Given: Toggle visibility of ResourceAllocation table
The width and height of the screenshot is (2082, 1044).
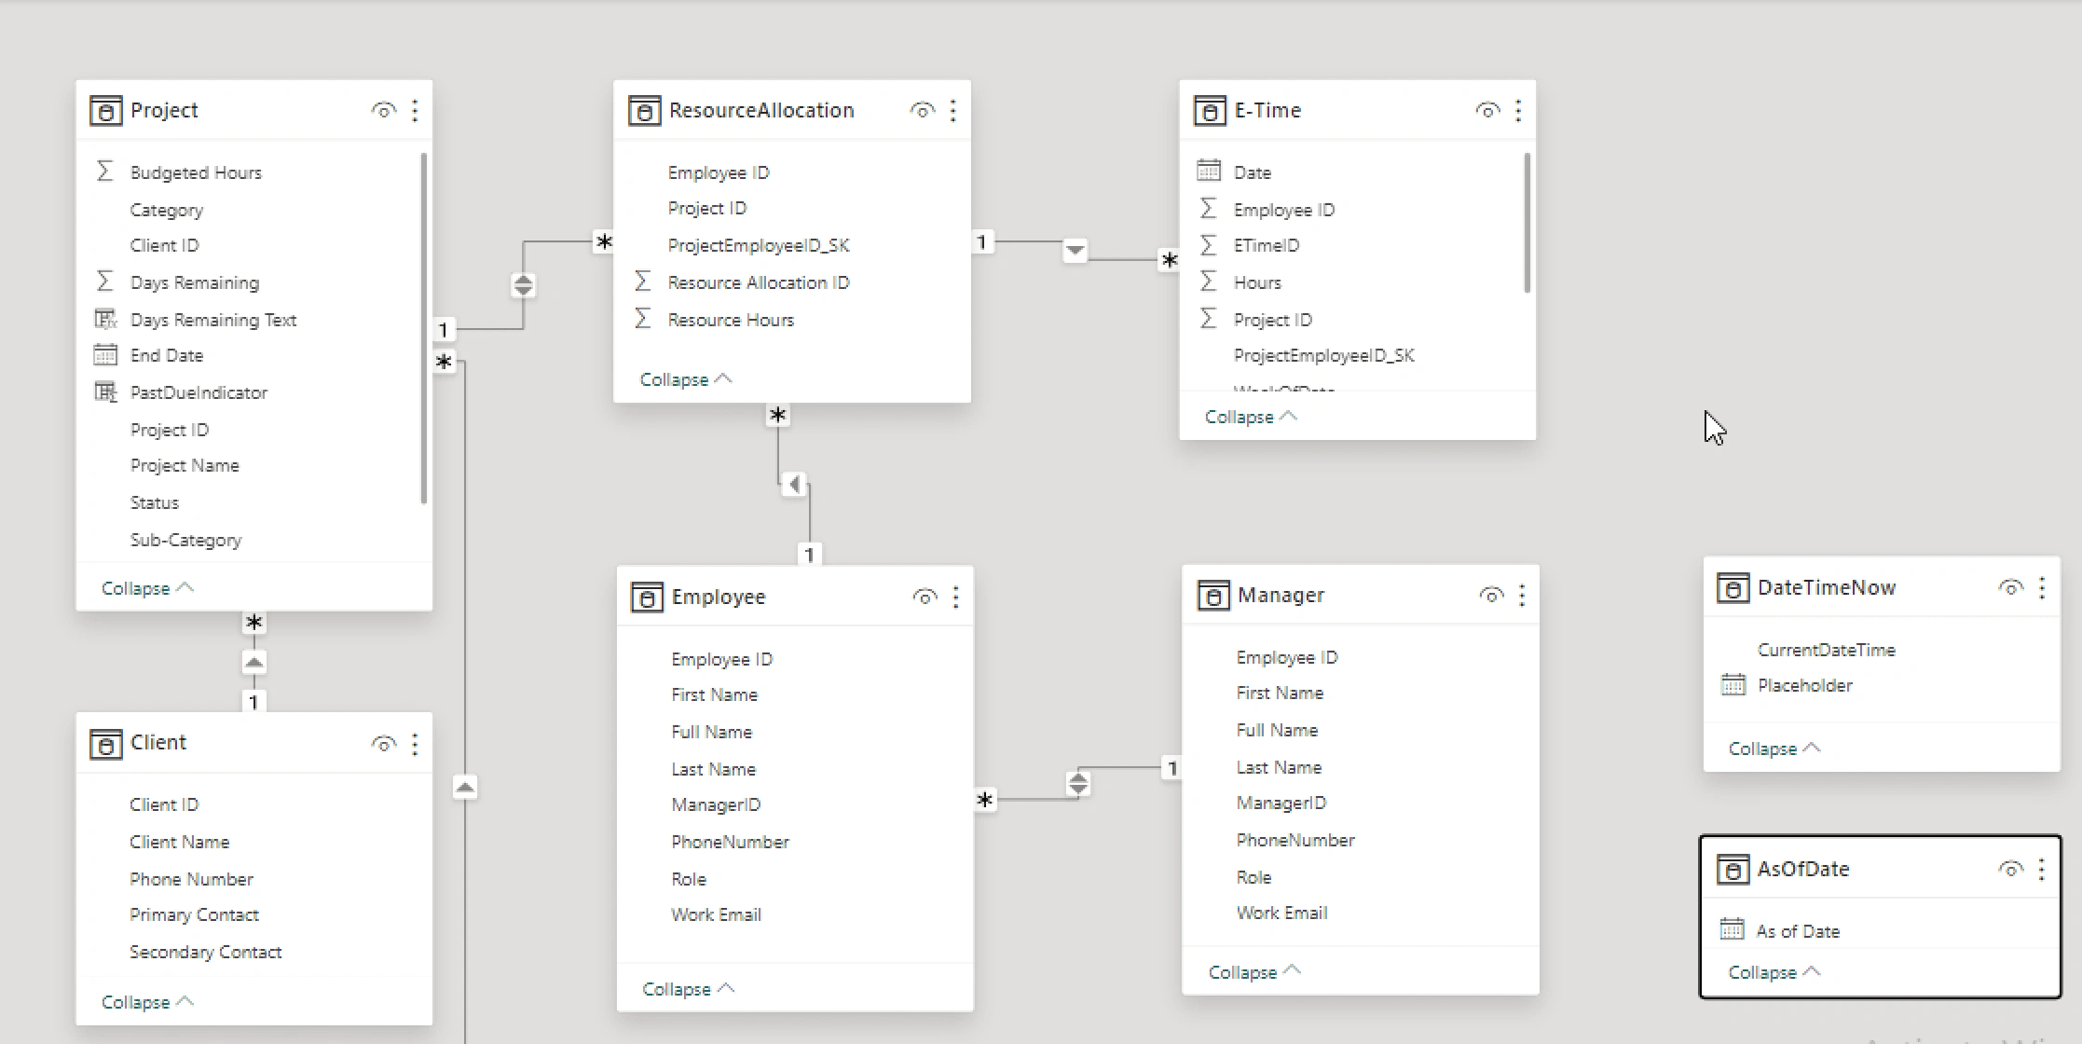Looking at the screenshot, I should point(922,111).
